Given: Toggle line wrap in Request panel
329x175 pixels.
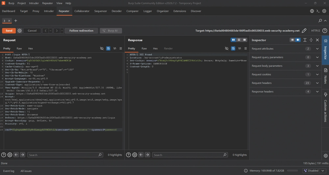Looking at the screenshot, I should (108, 48).
